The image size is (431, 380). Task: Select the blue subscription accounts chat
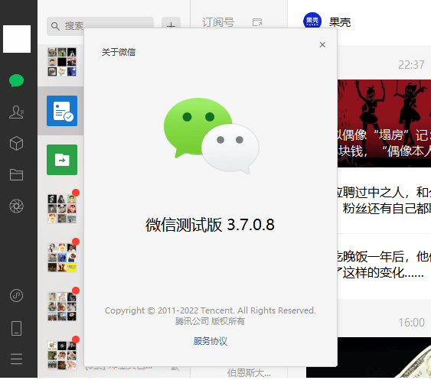point(62,111)
